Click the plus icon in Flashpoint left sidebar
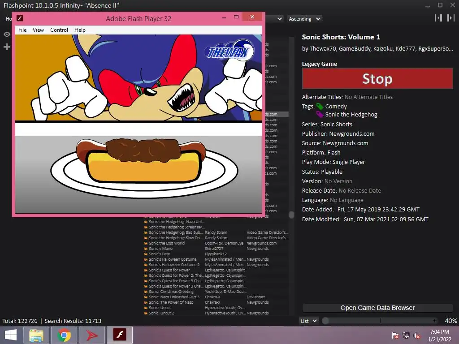 click(7, 47)
